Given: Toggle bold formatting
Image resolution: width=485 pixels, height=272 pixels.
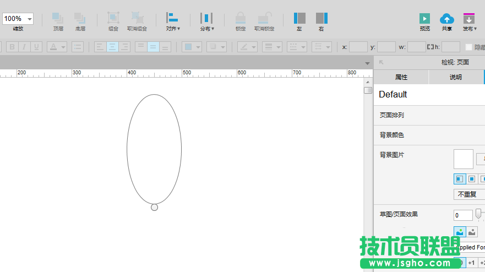Looking at the screenshot, I should 12,47.
